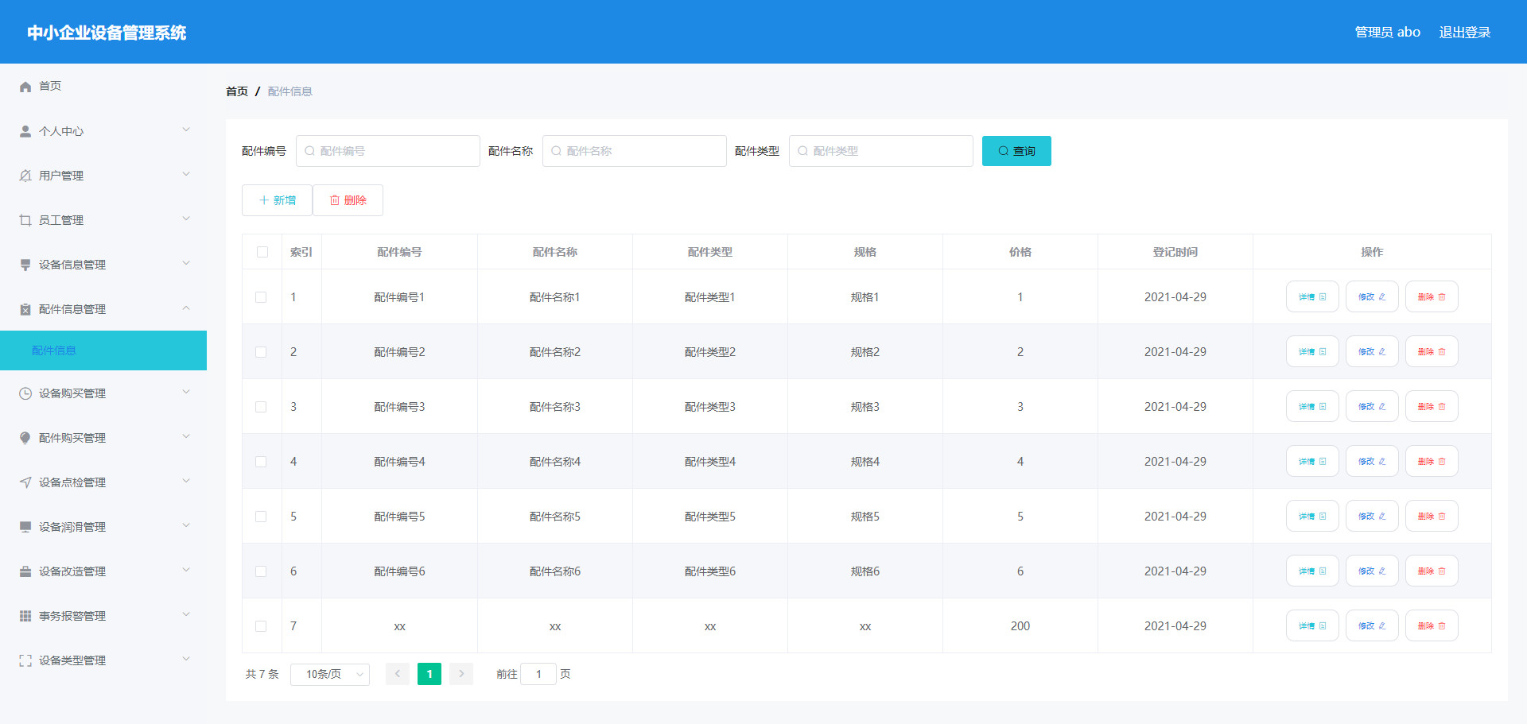Image resolution: width=1527 pixels, height=724 pixels.
Task: Expand 个人中心 menu via its chevron
Action: (186, 130)
